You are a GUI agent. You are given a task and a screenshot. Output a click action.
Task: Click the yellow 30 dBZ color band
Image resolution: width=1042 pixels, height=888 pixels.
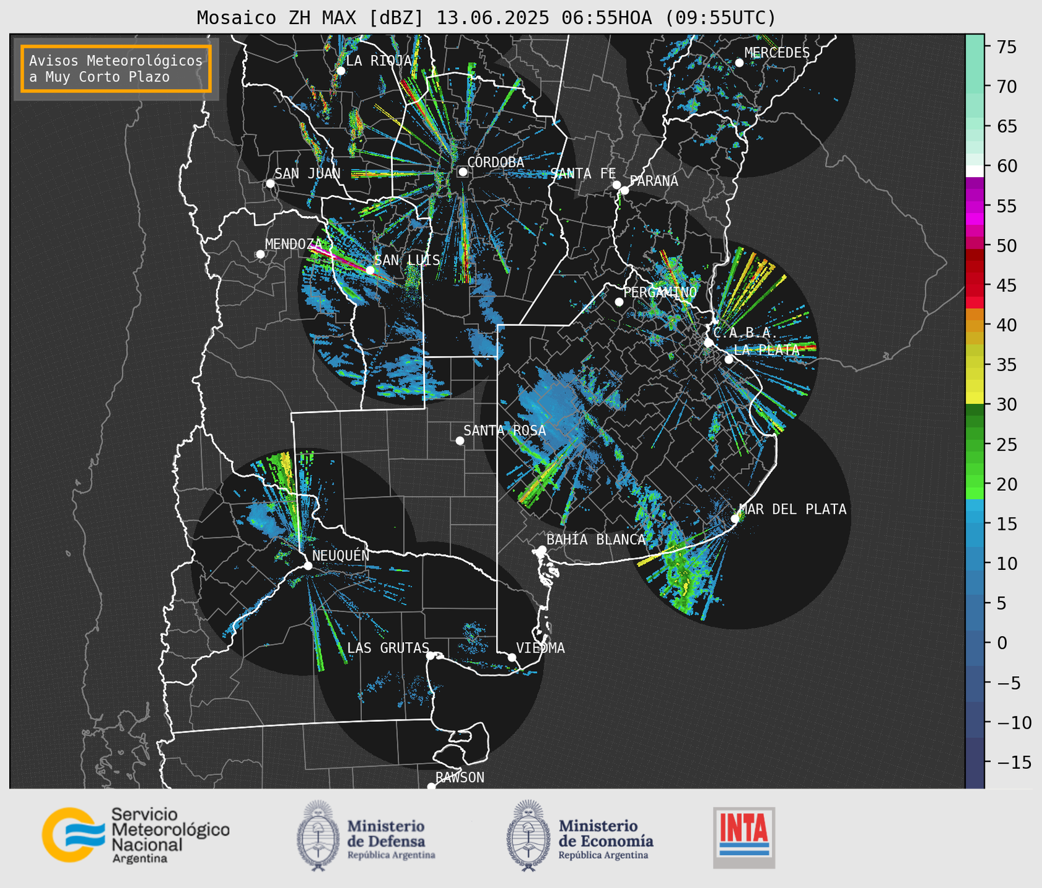[x=975, y=398]
